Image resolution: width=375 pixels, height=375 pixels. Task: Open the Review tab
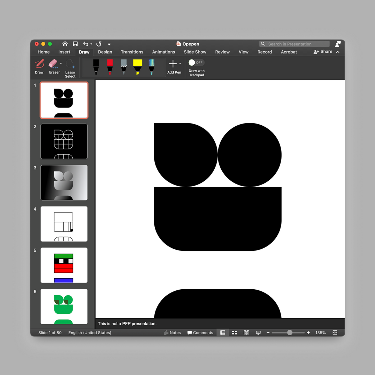tap(222, 52)
